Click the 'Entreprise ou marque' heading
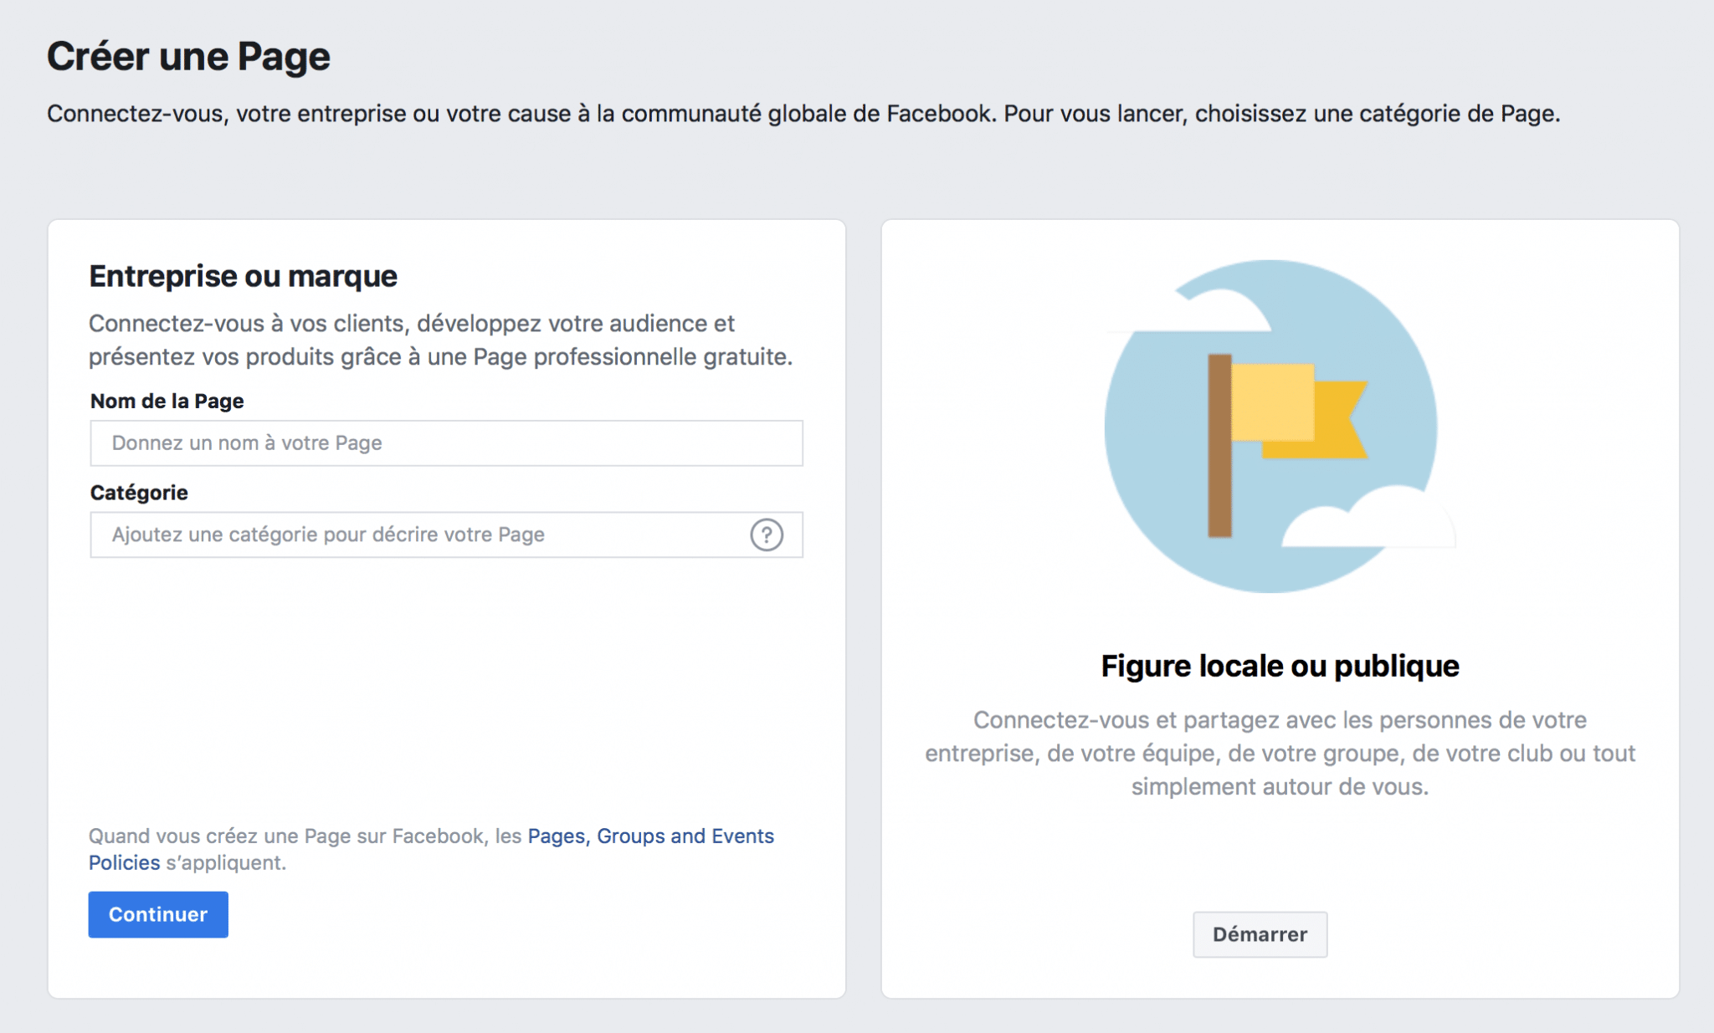Viewport: 1714px width, 1033px height. (x=243, y=276)
